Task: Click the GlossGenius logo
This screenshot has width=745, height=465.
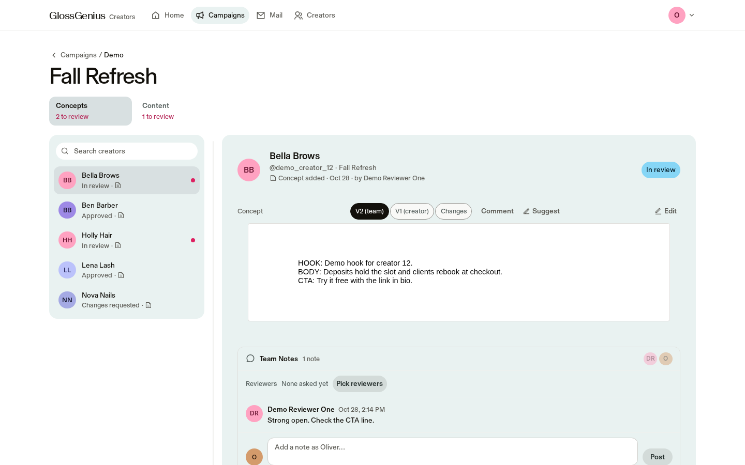Action: click(x=77, y=16)
